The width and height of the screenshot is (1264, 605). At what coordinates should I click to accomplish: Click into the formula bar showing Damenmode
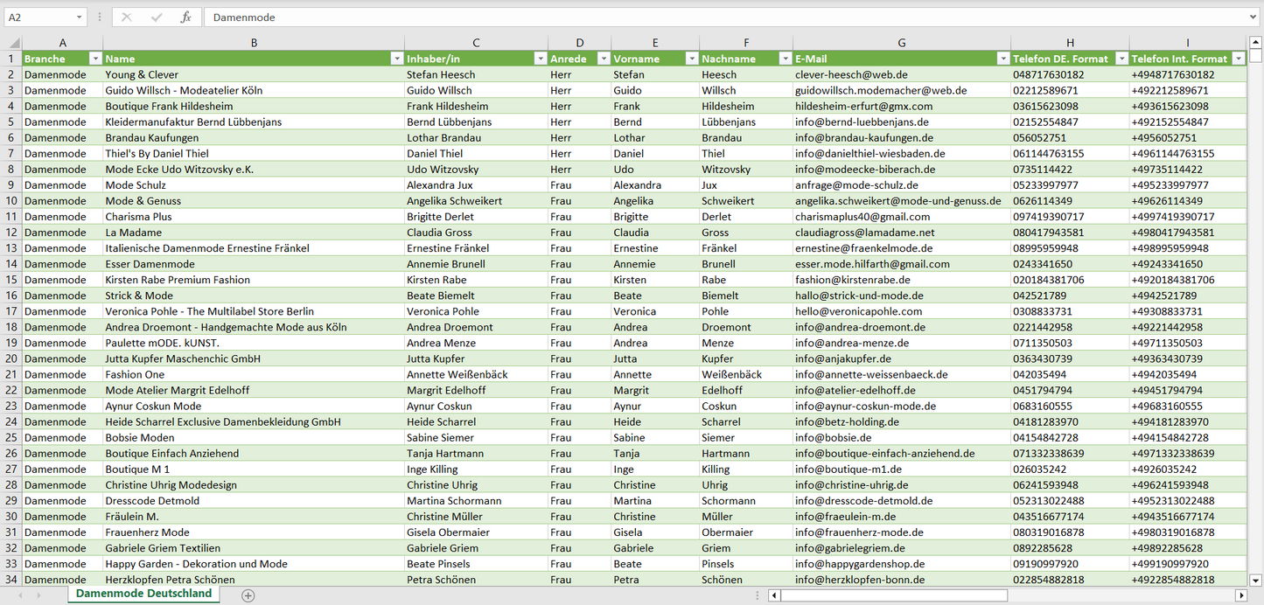point(700,17)
